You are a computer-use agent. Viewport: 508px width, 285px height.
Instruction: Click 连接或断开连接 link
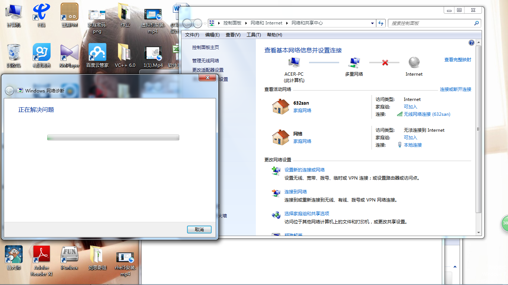point(456,89)
